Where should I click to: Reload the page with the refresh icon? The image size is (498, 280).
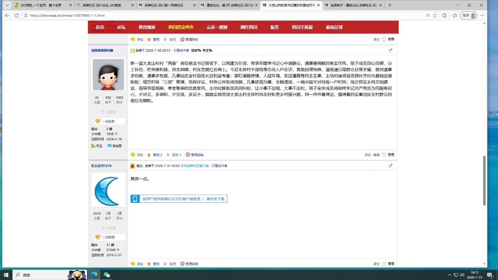(16, 16)
